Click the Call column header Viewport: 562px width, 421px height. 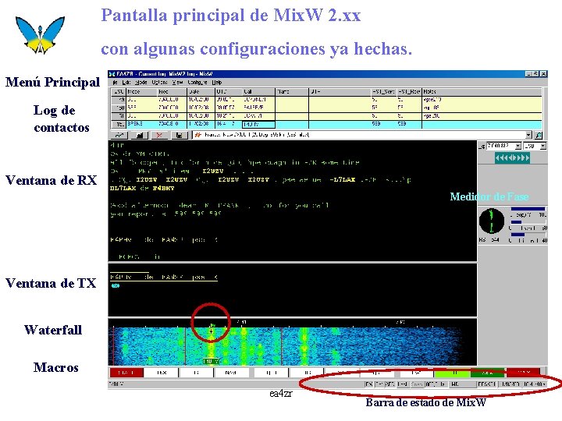click(x=258, y=92)
